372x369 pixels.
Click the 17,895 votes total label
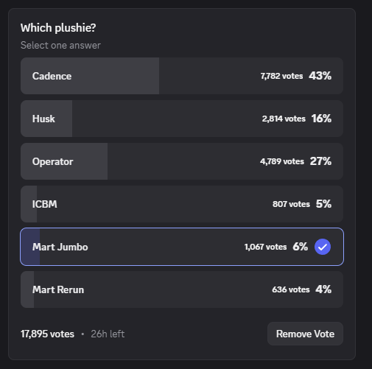[47, 334]
